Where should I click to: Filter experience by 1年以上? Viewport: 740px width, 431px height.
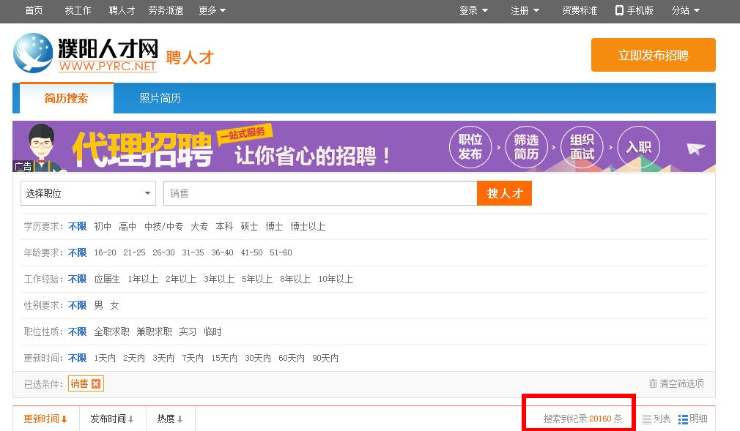[x=143, y=279]
